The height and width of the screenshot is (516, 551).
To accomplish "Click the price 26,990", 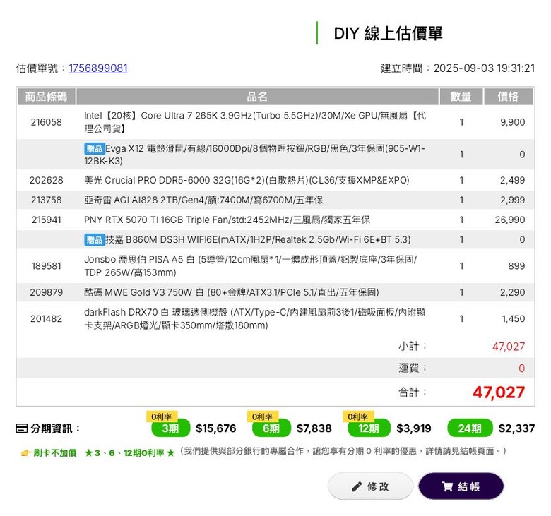I will tap(510, 220).
